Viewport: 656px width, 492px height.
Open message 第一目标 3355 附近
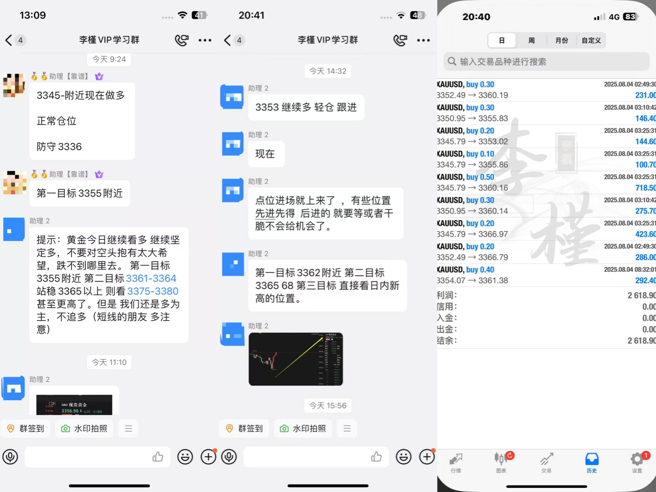tap(80, 193)
